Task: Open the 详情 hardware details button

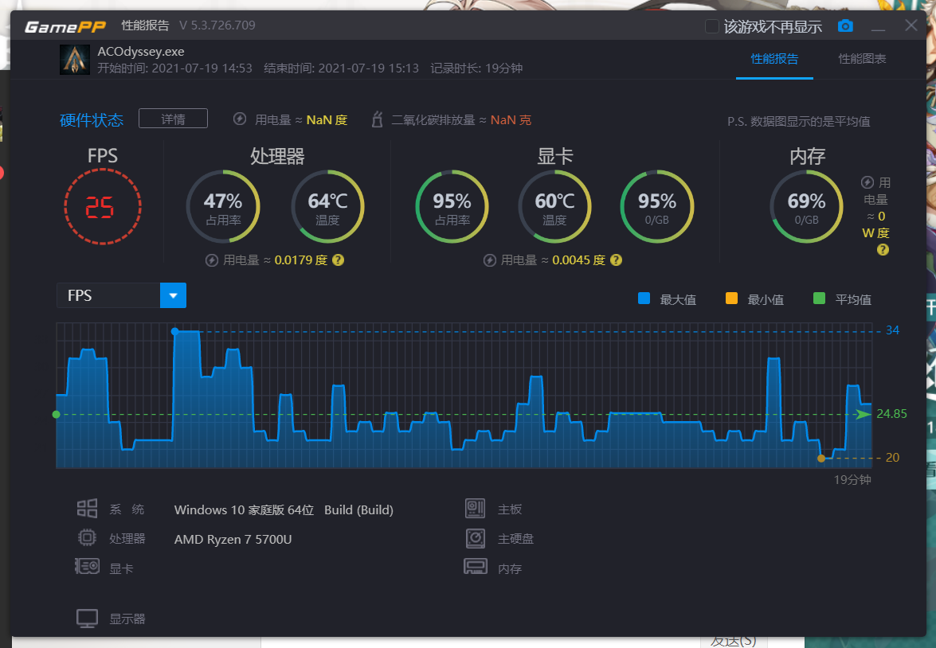Action: (173, 119)
